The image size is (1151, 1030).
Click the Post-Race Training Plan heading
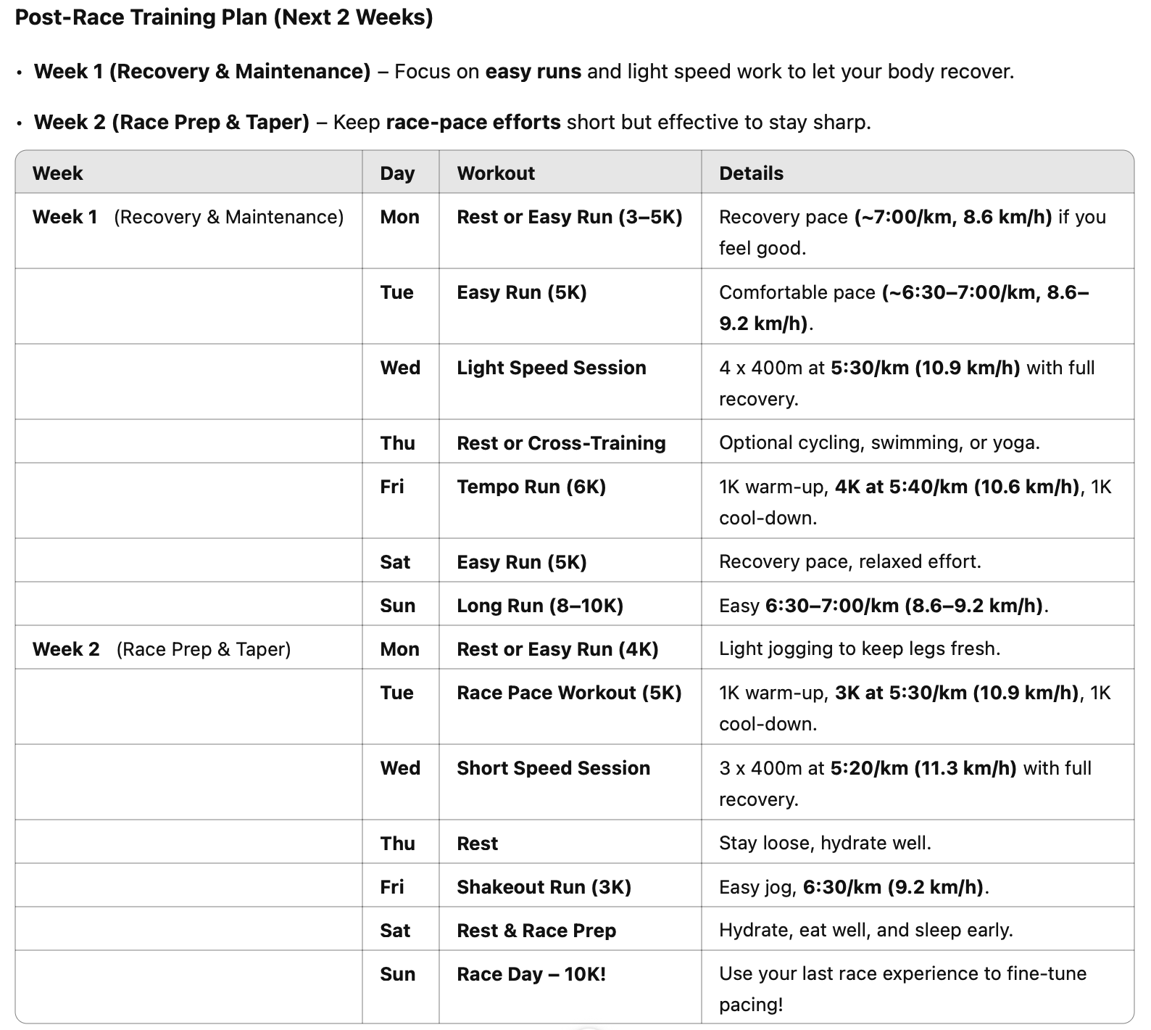pos(224,17)
